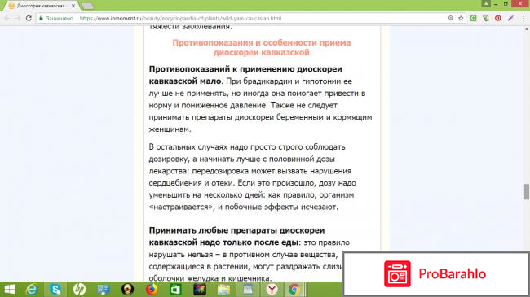Screen dimensions: 530x297
Task: Open File Explorer from the taskbar
Action: [x=223, y=290]
